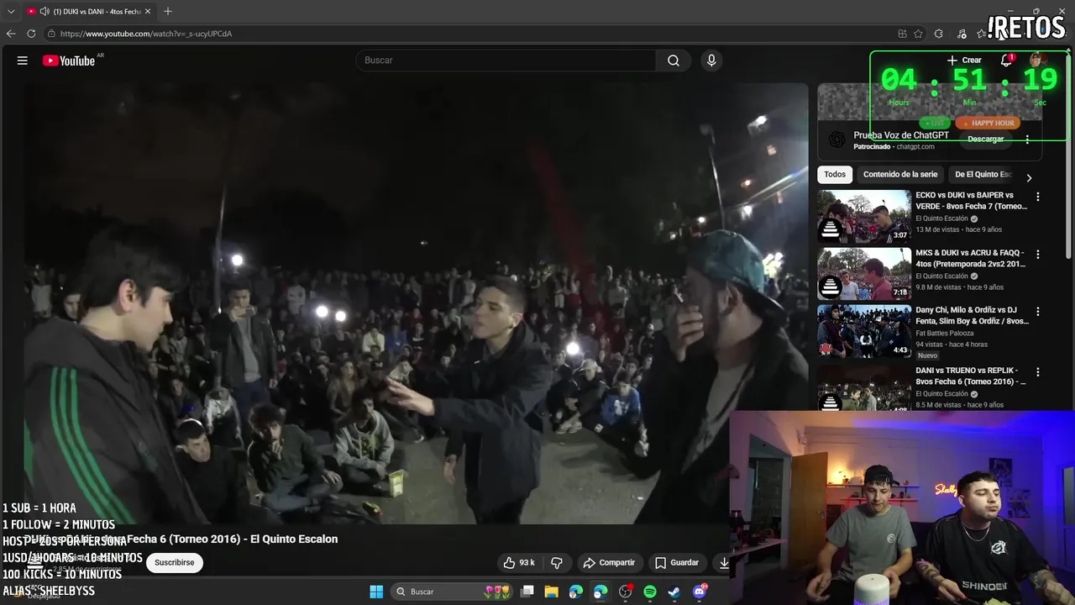1075x605 pixels.
Task: Select the Contenido de la serie chip
Action: [900, 175]
